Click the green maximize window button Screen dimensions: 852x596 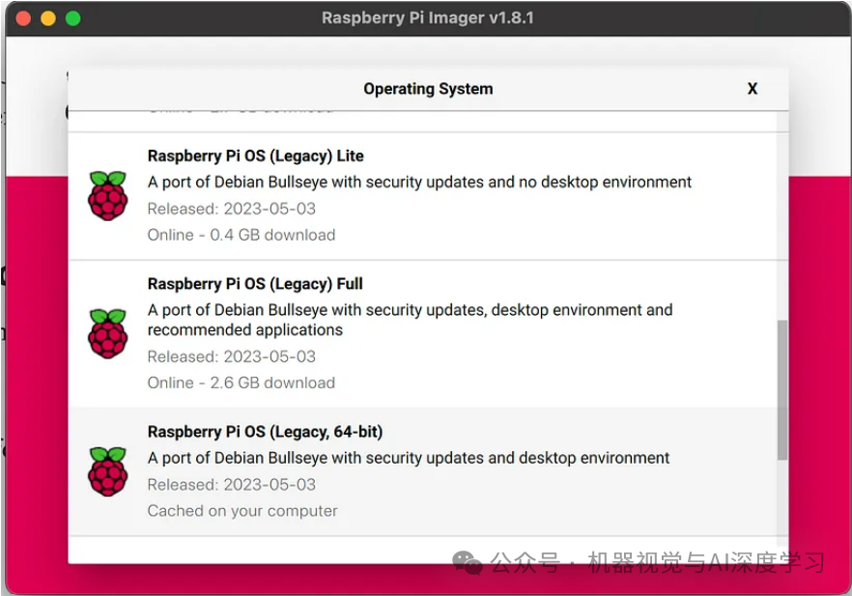[73, 18]
